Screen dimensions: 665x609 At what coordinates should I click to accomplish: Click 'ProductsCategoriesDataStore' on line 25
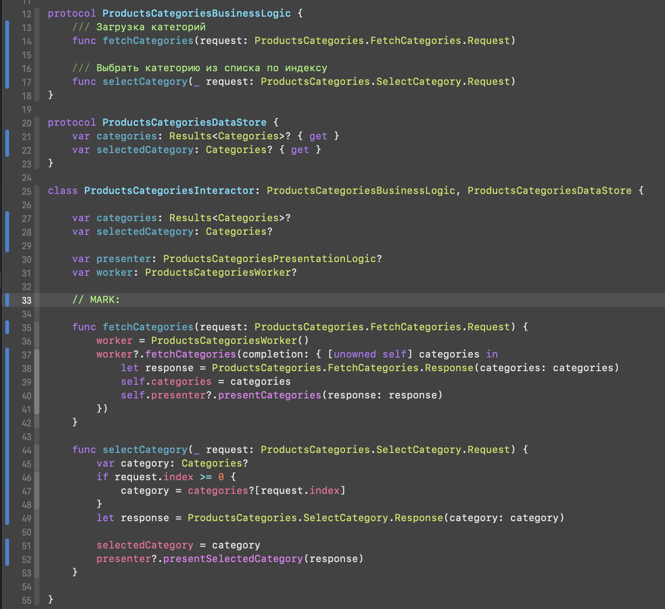(549, 191)
